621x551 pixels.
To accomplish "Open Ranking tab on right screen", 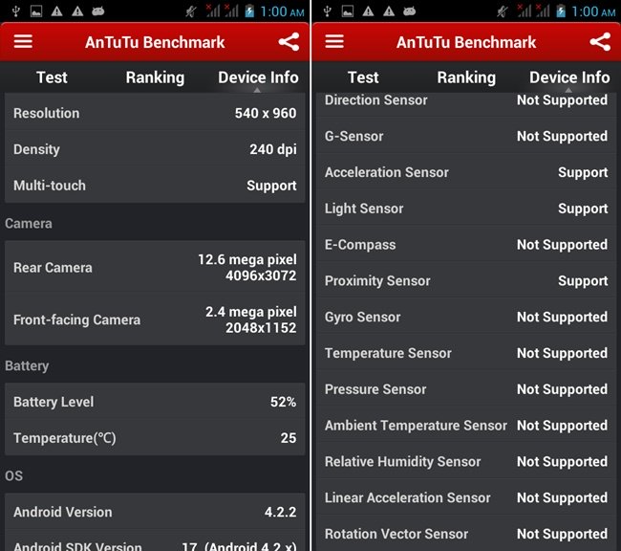I will click(466, 77).
